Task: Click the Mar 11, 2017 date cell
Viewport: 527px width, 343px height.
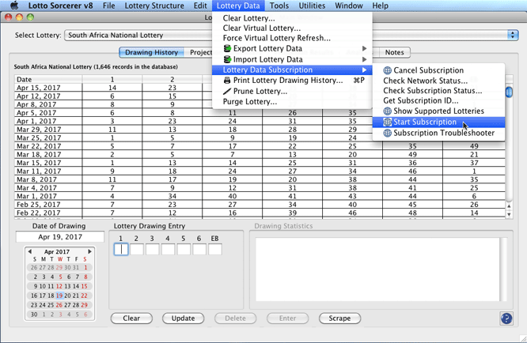Action: [48, 171]
